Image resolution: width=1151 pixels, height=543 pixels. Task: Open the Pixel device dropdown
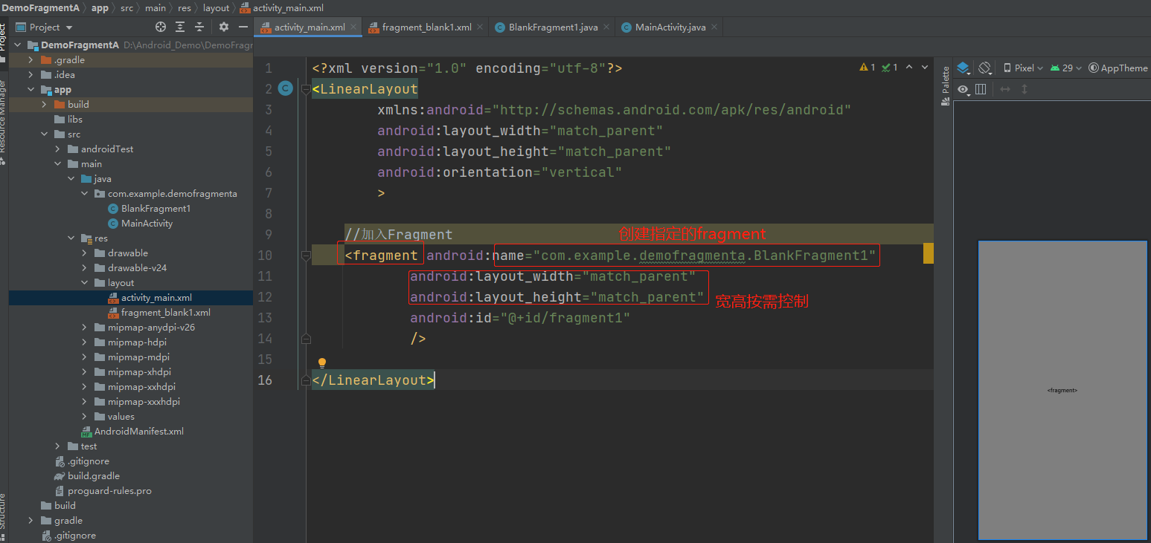1023,68
